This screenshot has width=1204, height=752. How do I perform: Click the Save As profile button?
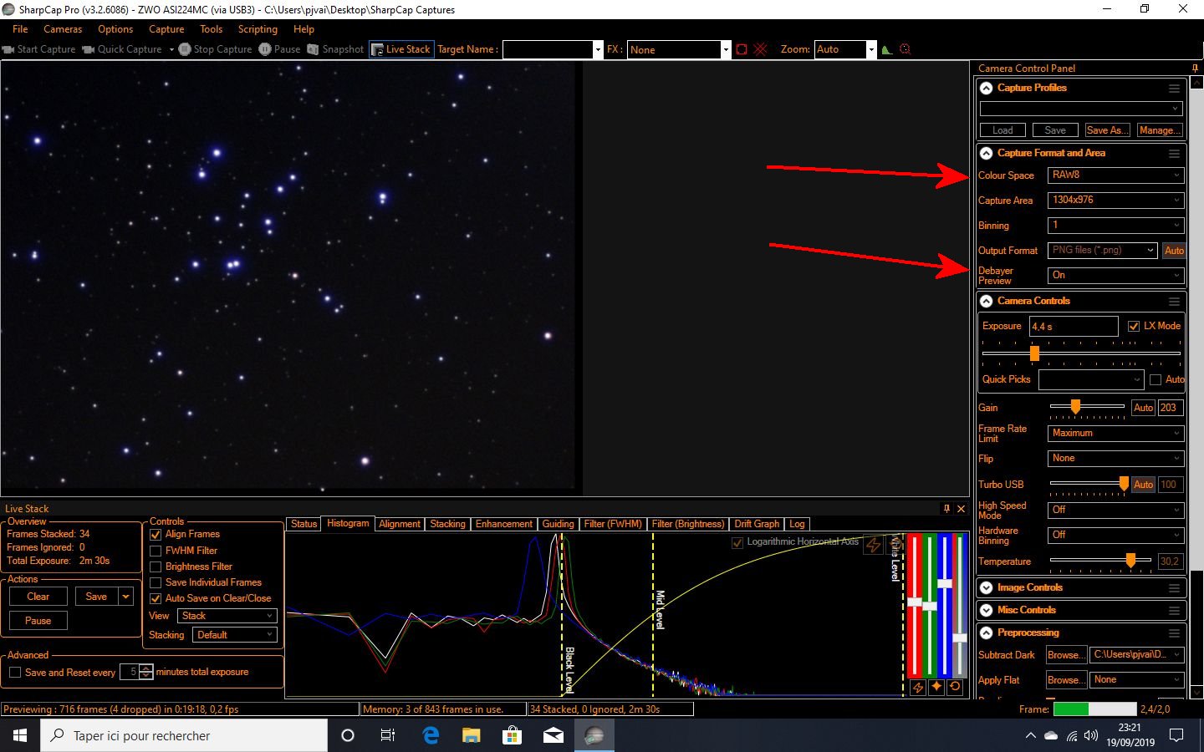pyautogui.click(x=1107, y=130)
